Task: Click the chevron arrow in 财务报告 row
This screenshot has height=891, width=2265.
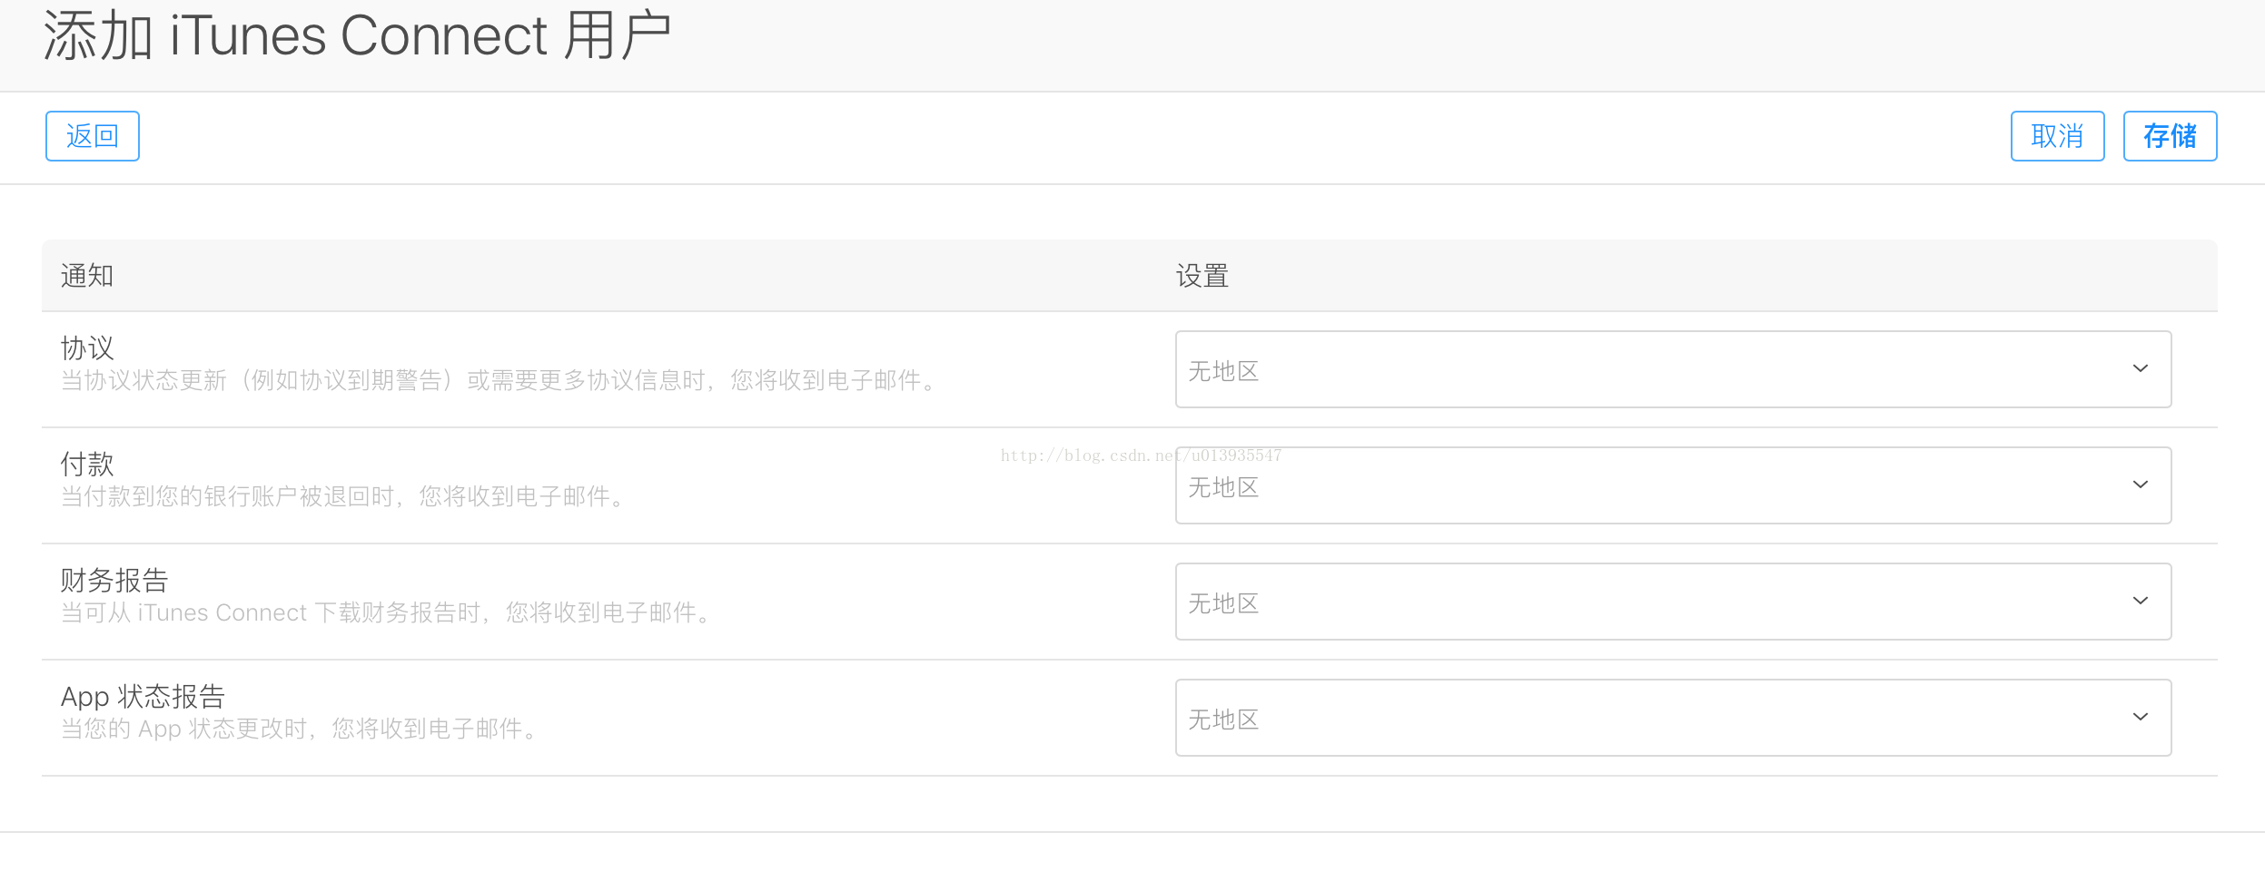Action: tap(2141, 601)
